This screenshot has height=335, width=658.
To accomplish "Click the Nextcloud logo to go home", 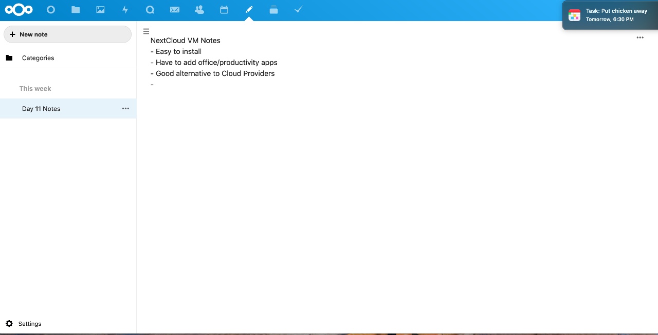I will 19,9.
